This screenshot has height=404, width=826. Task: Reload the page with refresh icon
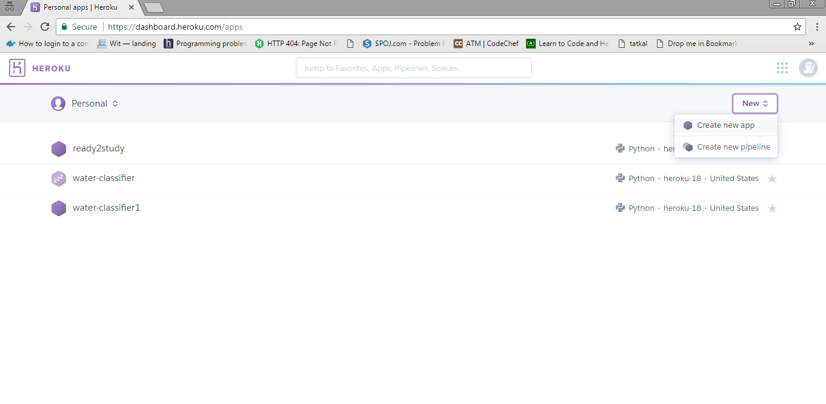[x=45, y=27]
